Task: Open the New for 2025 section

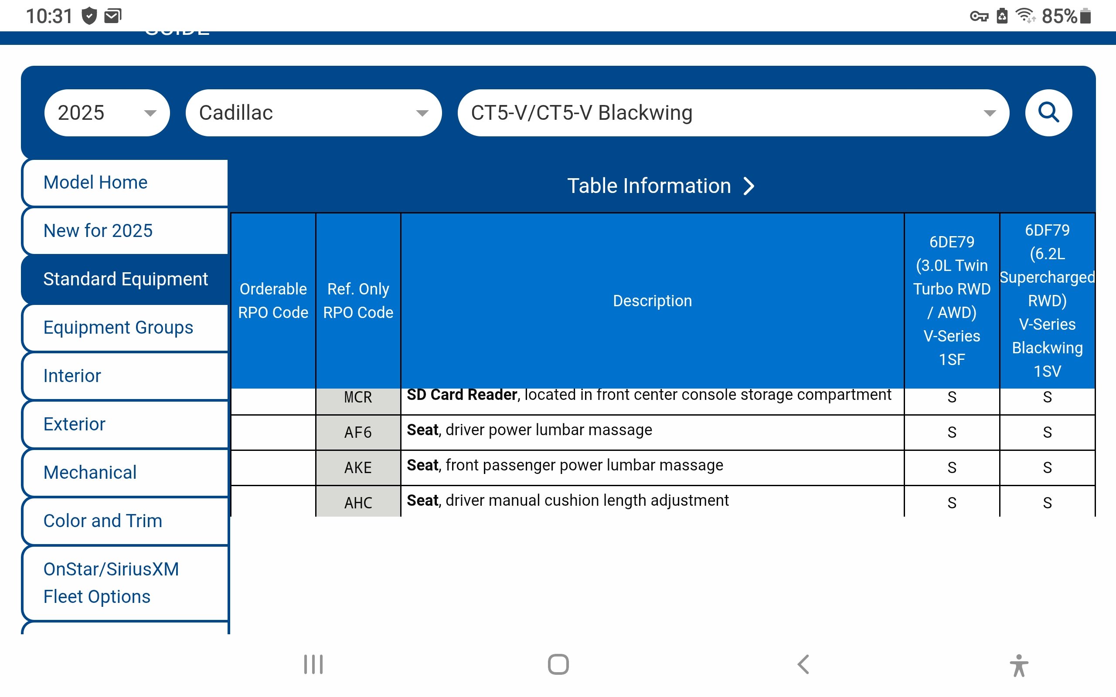Action: [x=125, y=230]
